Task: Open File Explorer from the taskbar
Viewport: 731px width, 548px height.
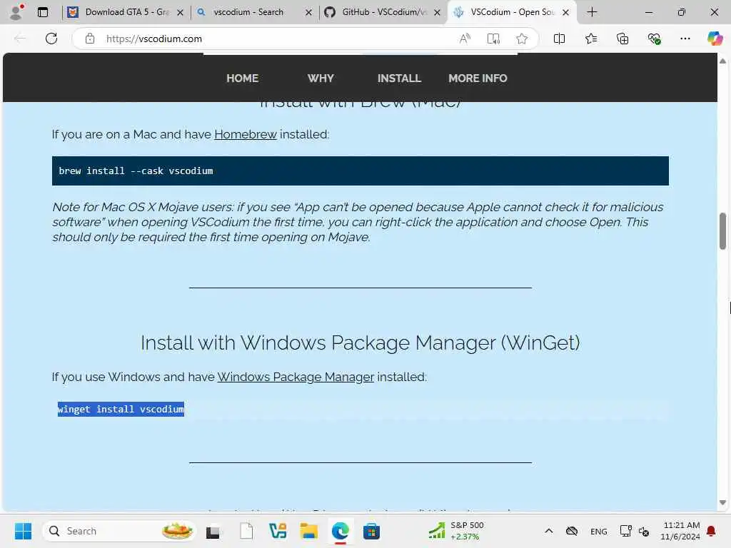Action: (308, 531)
